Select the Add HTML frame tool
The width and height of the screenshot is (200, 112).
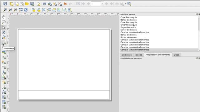pyautogui.click(x=4, y=97)
